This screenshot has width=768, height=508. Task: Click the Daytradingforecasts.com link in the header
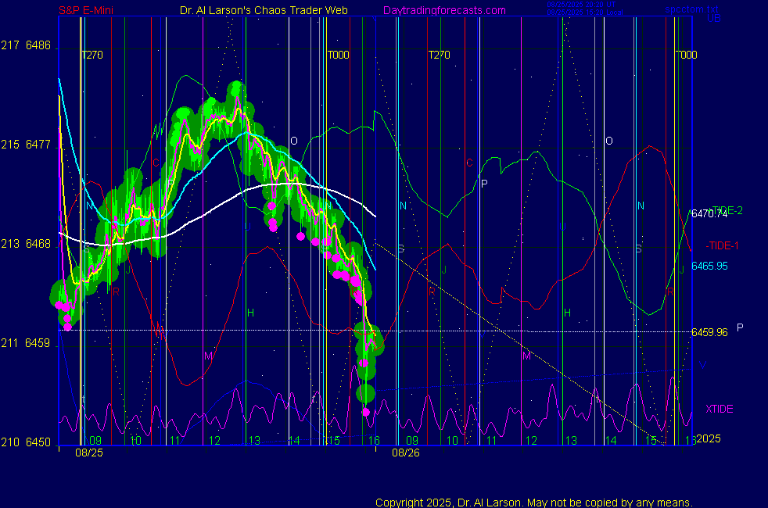point(443,10)
